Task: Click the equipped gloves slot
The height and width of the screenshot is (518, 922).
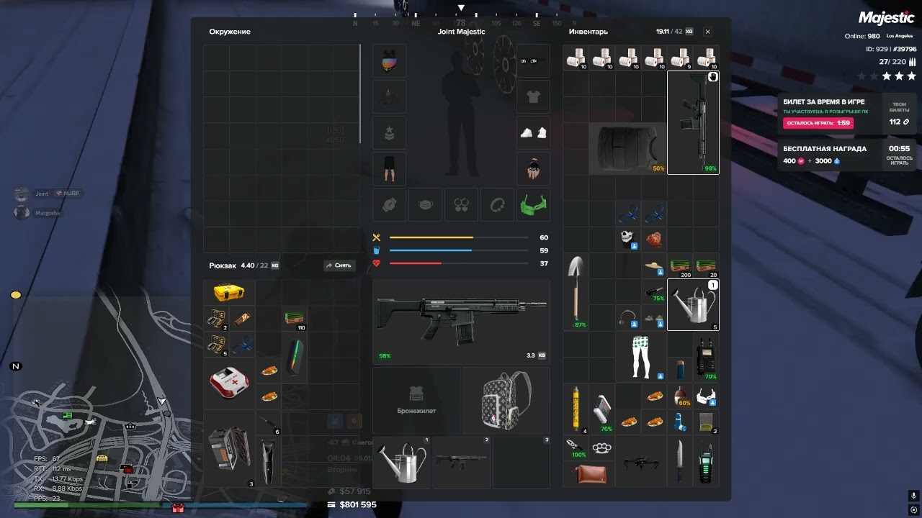Action: (533, 169)
